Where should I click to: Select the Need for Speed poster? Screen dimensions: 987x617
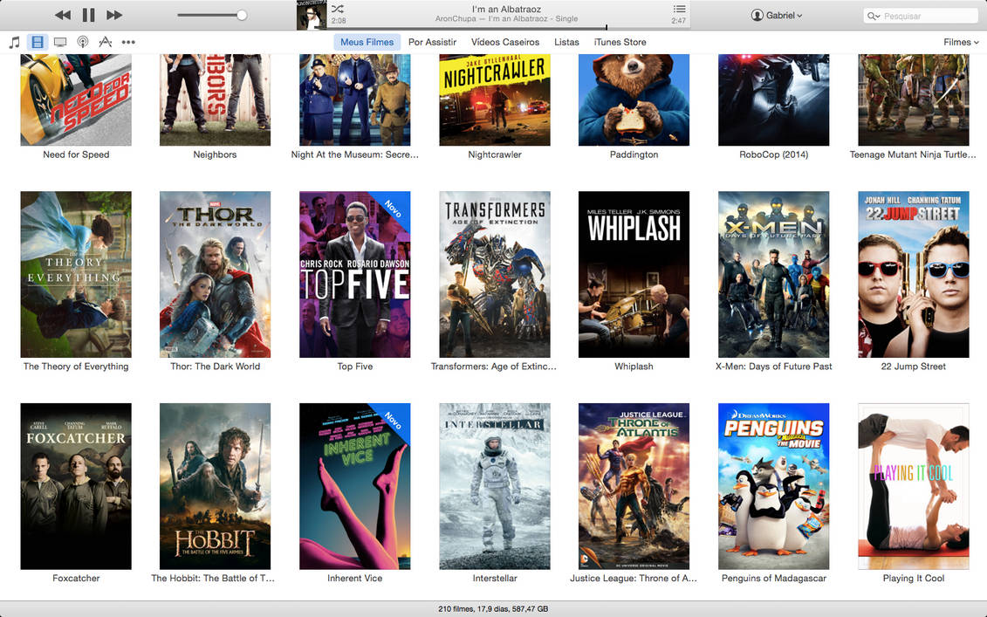pyautogui.click(x=76, y=99)
